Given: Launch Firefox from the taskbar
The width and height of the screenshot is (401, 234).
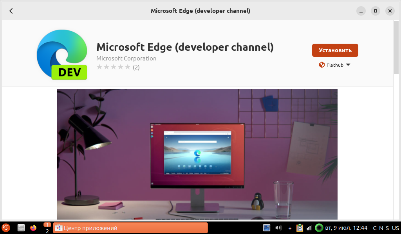Looking at the screenshot, I should [x=33, y=228].
